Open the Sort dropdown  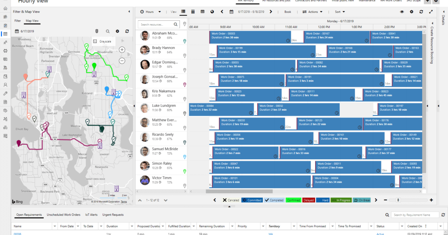coord(340,12)
